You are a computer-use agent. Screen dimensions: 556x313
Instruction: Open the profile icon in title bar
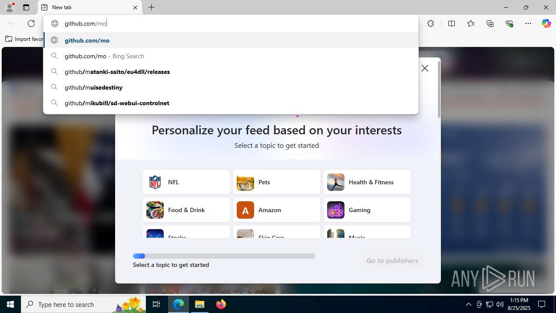pyautogui.click(x=10, y=7)
